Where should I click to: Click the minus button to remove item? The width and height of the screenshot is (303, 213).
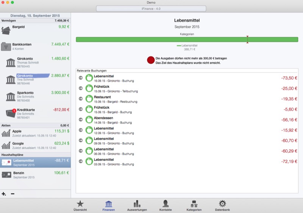pos(12,194)
